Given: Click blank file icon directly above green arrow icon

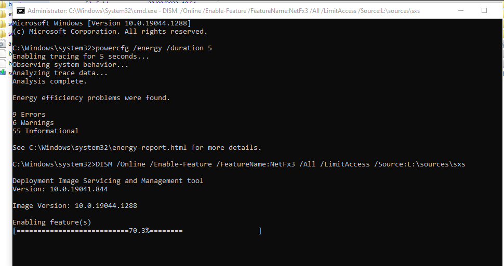Looking at the screenshot, I should click(3, 63).
